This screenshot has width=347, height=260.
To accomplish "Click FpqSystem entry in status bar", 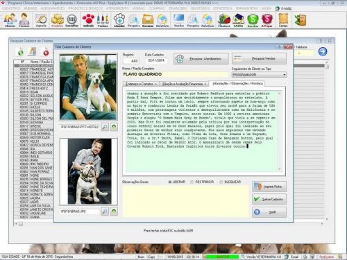I will (x=327, y=257).
